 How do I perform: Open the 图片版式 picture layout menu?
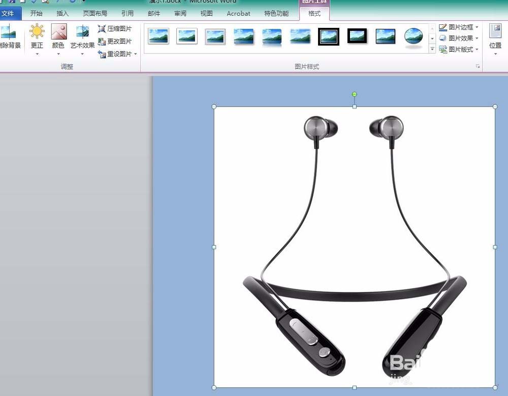(x=458, y=49)
